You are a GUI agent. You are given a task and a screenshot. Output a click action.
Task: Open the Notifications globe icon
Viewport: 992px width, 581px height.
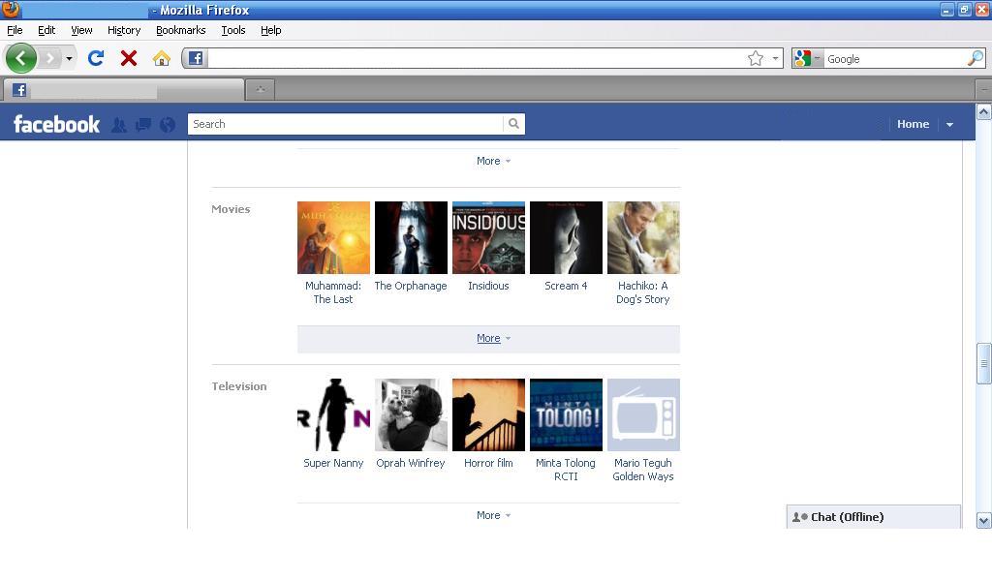168,125
